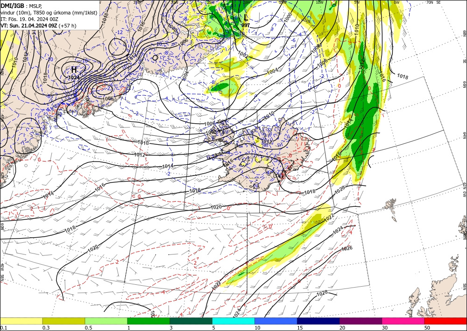Click the '1002' isobar label

[x=243, y=55]
